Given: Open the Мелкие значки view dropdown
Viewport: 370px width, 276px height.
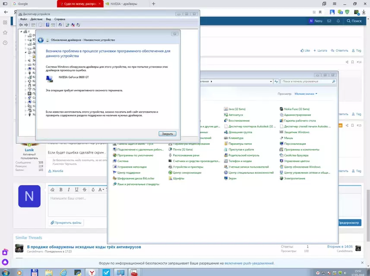Looking at the screenshot, I should 306,94.
